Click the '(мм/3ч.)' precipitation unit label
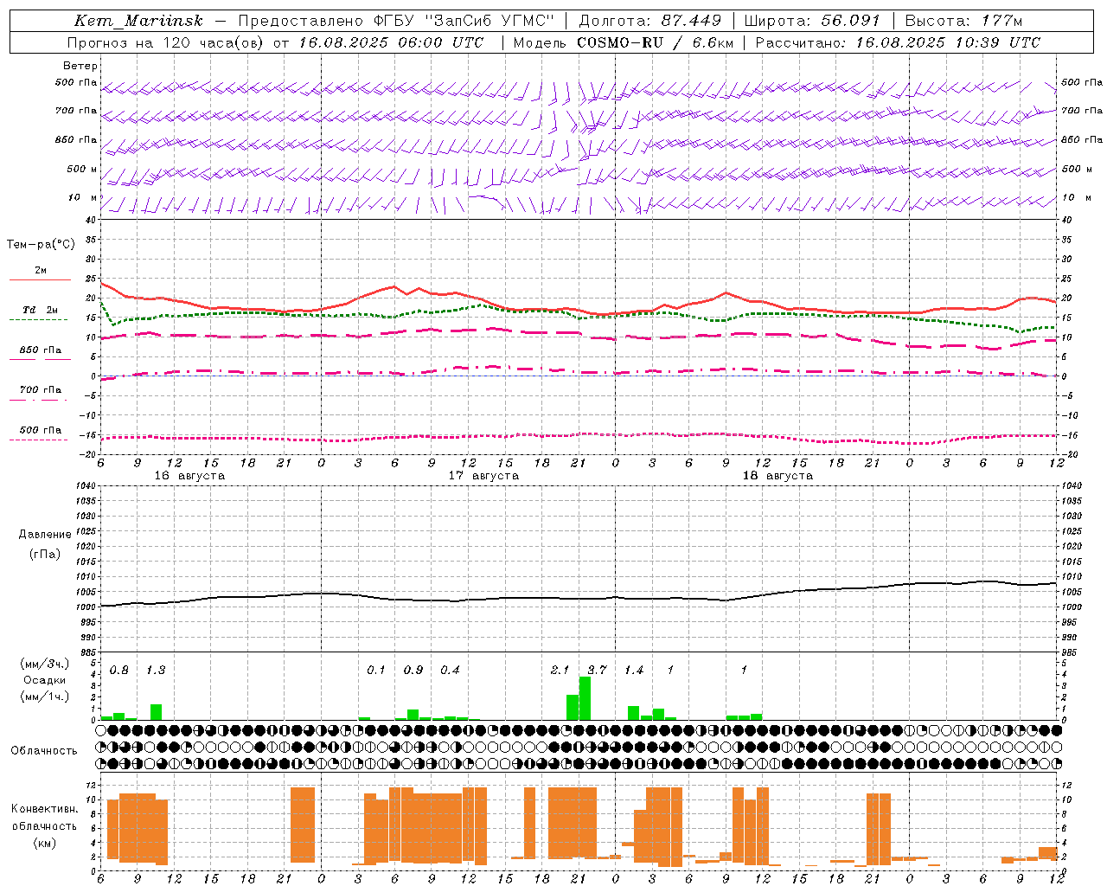The height and width of the screenshot is (886, 1107). click(x=45, y=664)
